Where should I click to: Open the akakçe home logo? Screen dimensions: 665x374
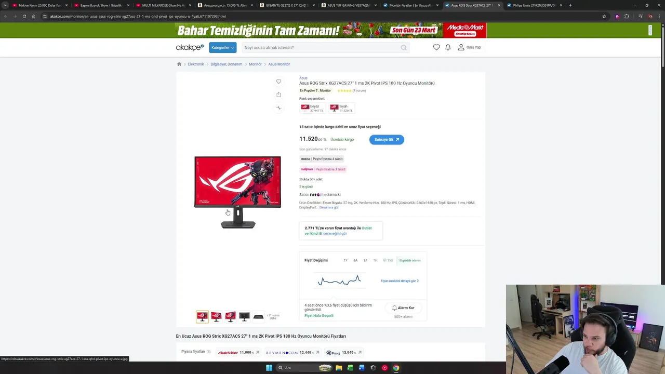[x=190, y=47]
